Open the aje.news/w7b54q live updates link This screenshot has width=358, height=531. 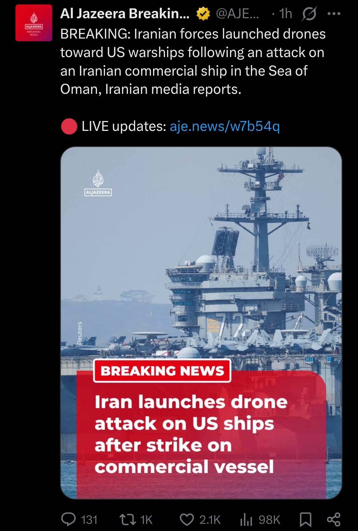tap(225, 126)
